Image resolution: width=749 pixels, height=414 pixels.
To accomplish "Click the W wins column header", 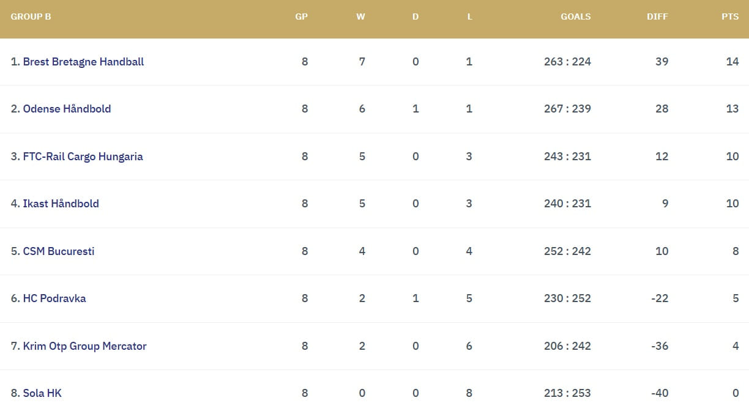I will (x=360, y=17).
